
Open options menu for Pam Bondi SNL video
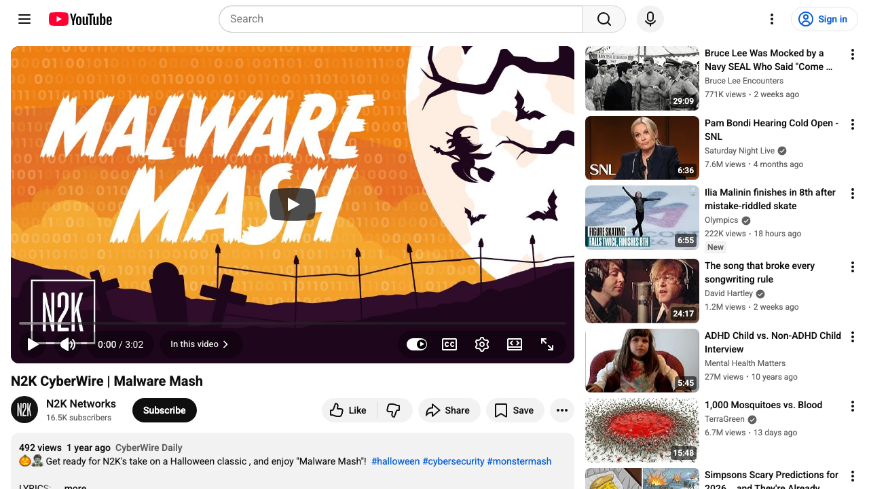click(x=853, y=124)
